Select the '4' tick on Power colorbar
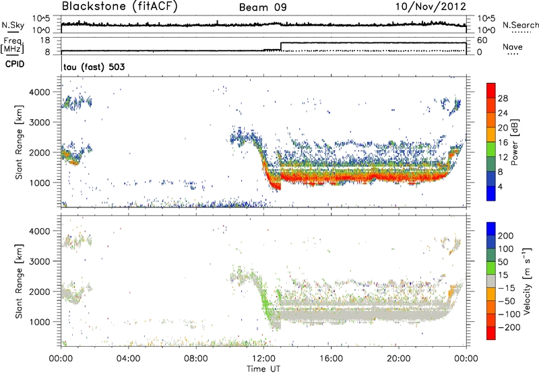 click(x=500, y=186)
